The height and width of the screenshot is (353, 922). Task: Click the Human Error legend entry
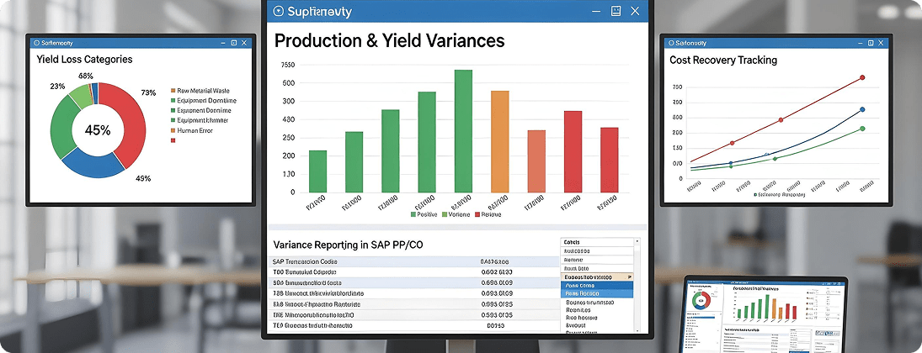194,130
